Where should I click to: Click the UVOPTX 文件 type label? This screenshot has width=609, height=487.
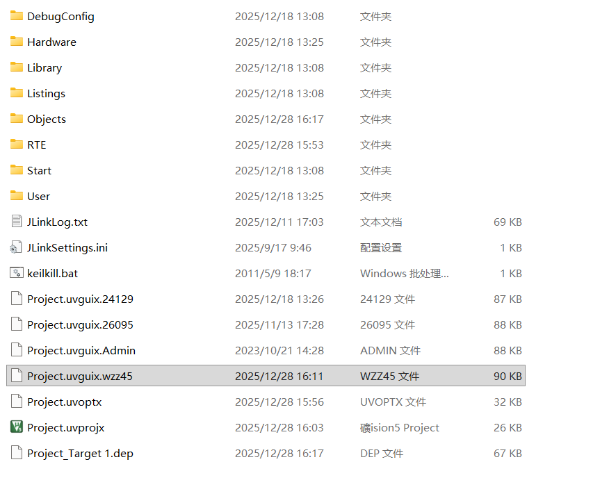pyautogui.click(x=393, y=402)
